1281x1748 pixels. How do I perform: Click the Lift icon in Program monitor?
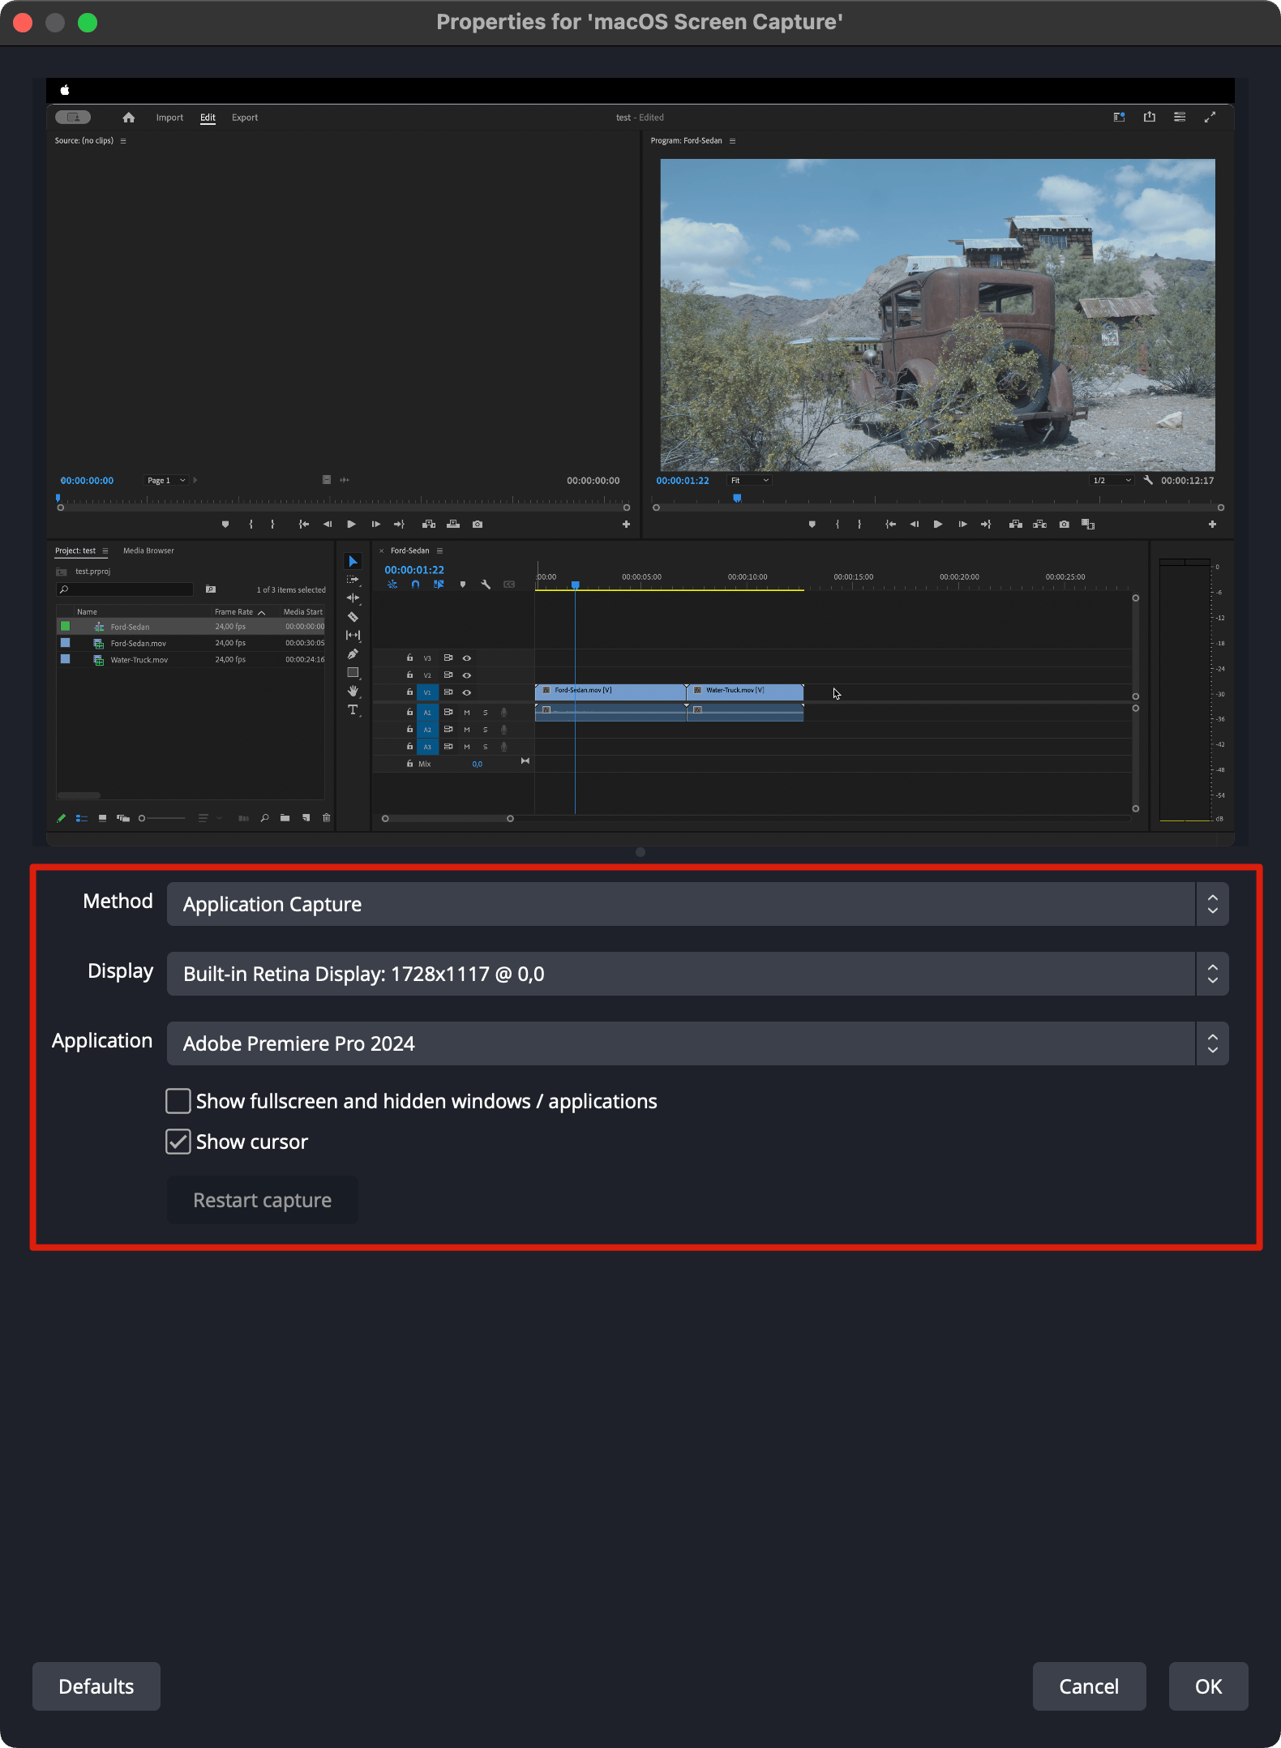(x=1015, y=525)
